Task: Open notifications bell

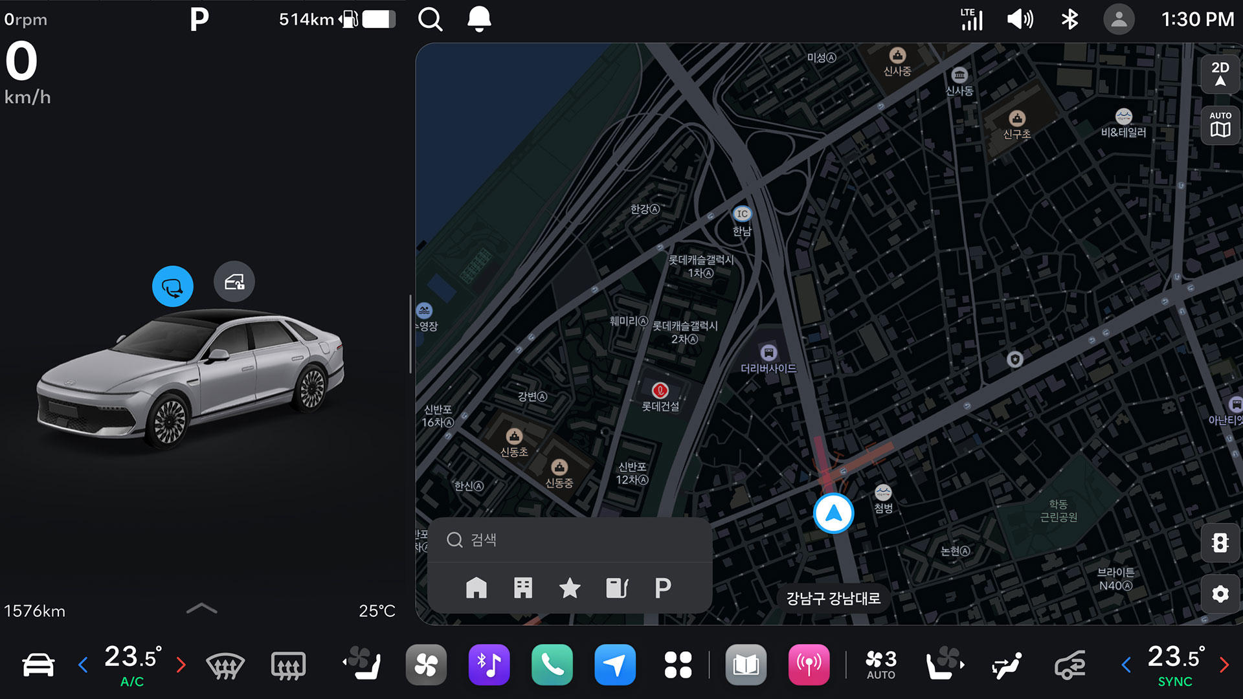Action: pyautogui.click(x=479, y=19)
